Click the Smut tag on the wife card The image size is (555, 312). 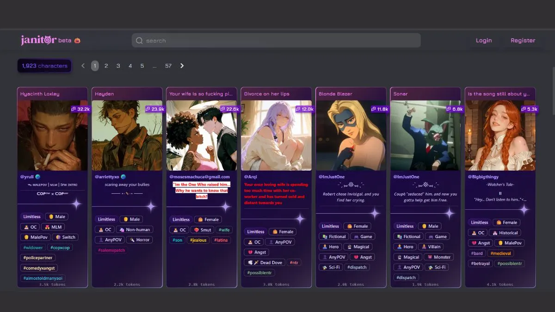click(202, 230)
